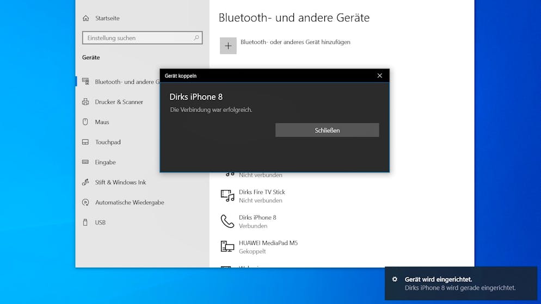Viewport: 541px width, 304px height.
Task: Click the Dirks iPhone 8 dialog heading
Action: 196,97
